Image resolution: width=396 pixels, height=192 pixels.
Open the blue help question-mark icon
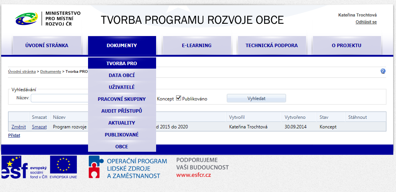click(x=383, y=71)
